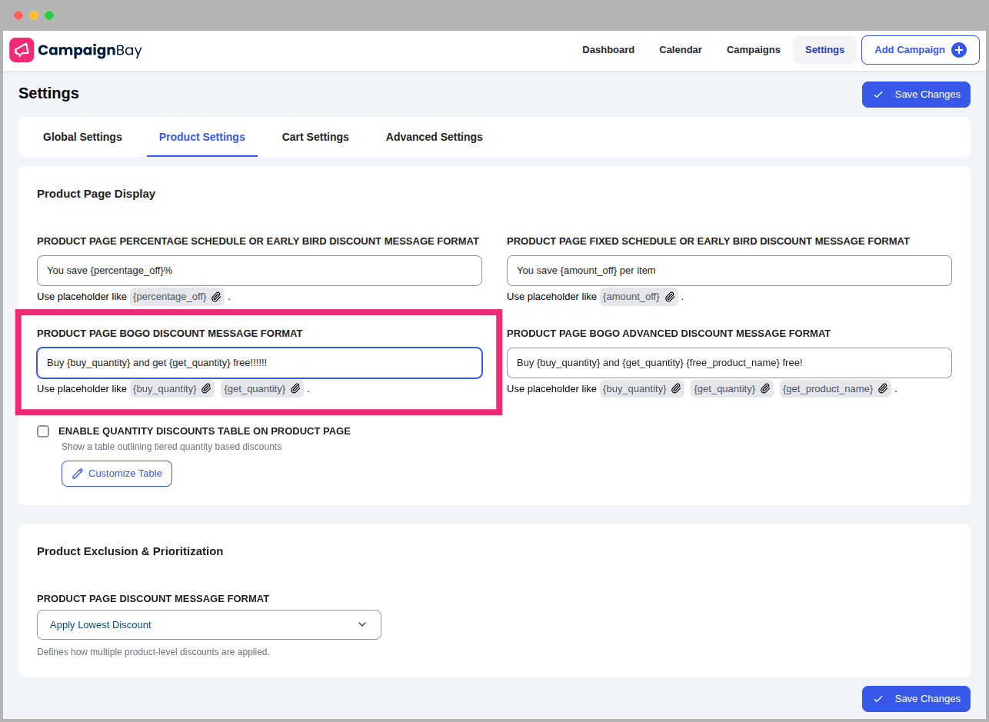
Task: Go to the Advanced Settings tab
Action: coord(434,137)
